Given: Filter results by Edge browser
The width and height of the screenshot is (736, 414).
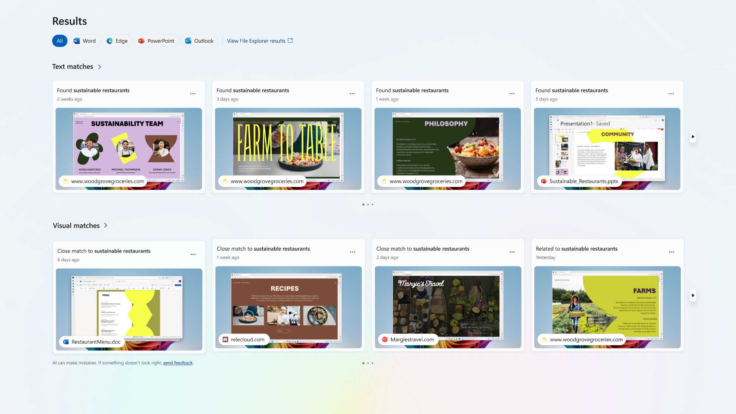Looking at the screenshot, I should (x=117, y=41).
